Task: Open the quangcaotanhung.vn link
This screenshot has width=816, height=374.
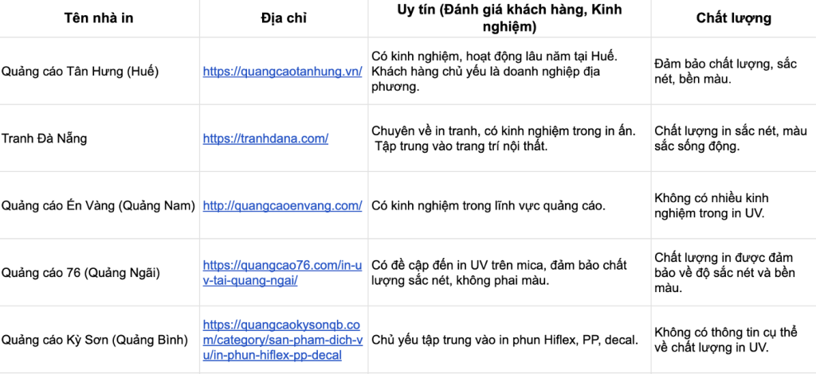Action: pos(283,72)
